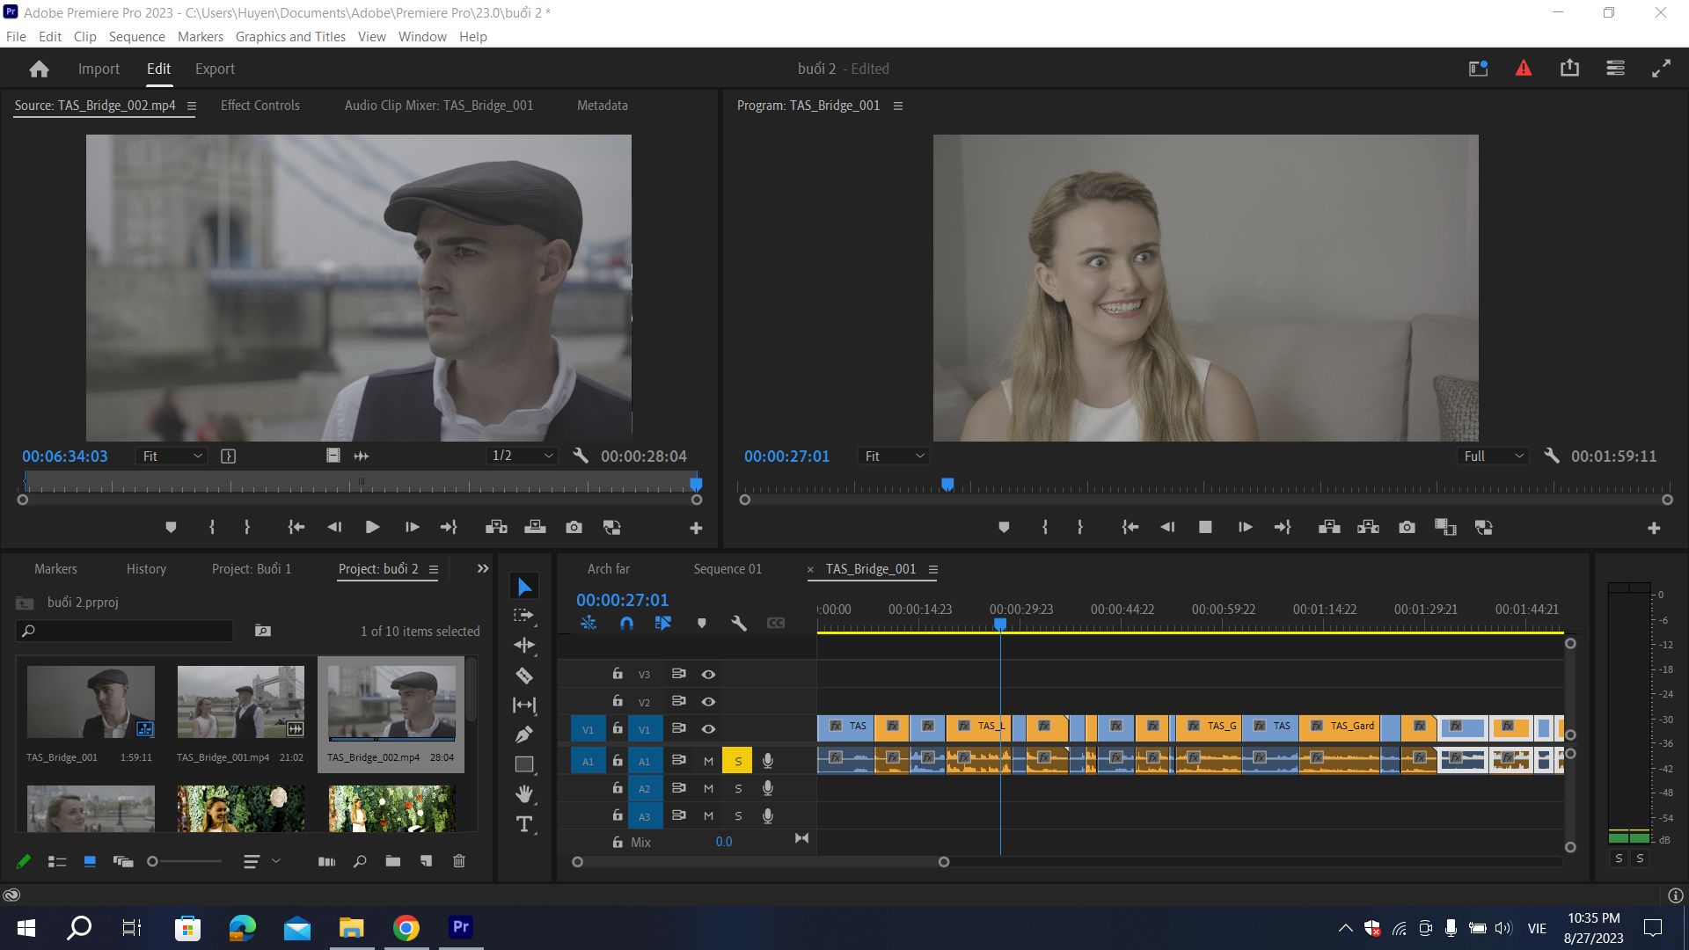Select the Hand tool
This screenshot has height=950, width=1689.
click(x=524, y=794)
